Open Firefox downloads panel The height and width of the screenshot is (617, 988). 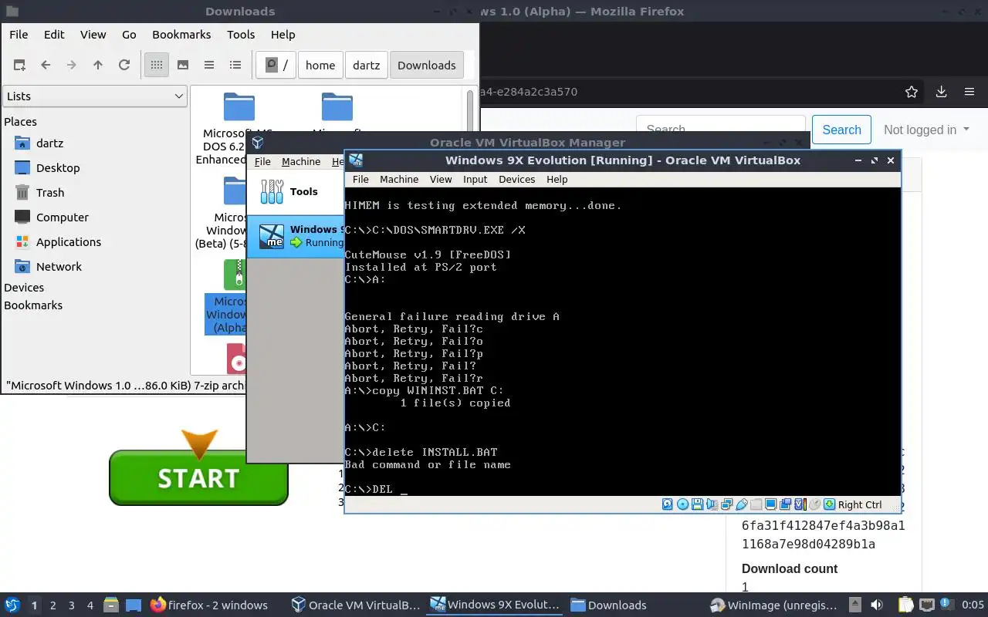[941, 92]
